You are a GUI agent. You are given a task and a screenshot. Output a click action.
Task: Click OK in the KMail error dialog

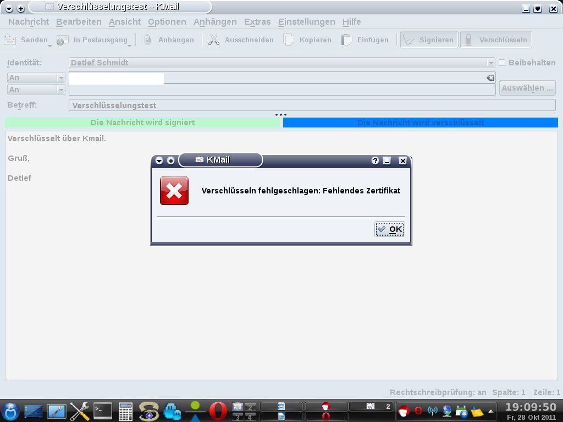[390, 229]
